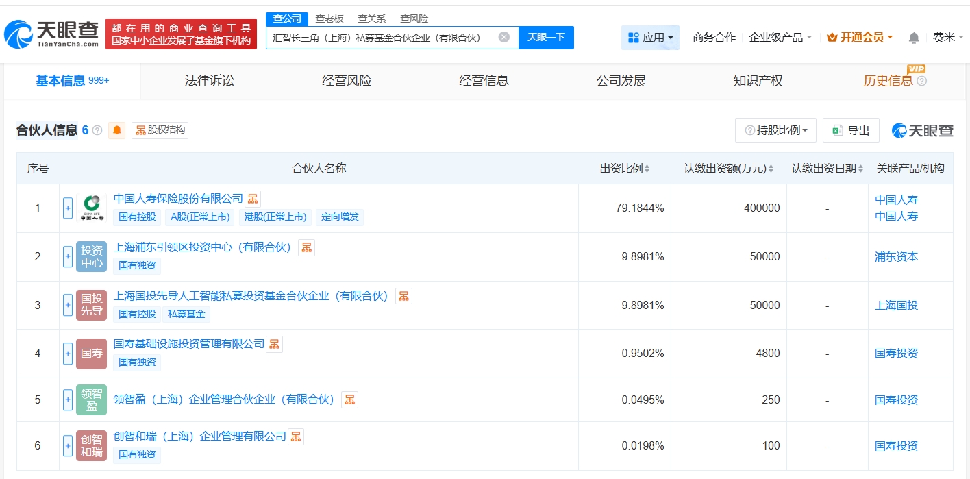The width and height of the screenshot is (970, 479).
Task: Click the structure icon beside 国寿基础设施投资管理有限公司
Action: [x=274, y=344]
